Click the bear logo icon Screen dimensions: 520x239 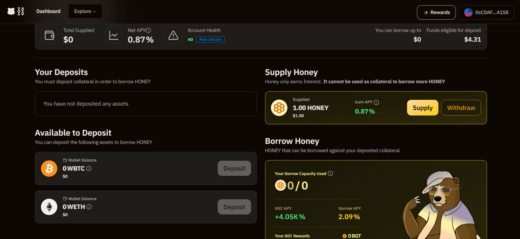(11, 11)
